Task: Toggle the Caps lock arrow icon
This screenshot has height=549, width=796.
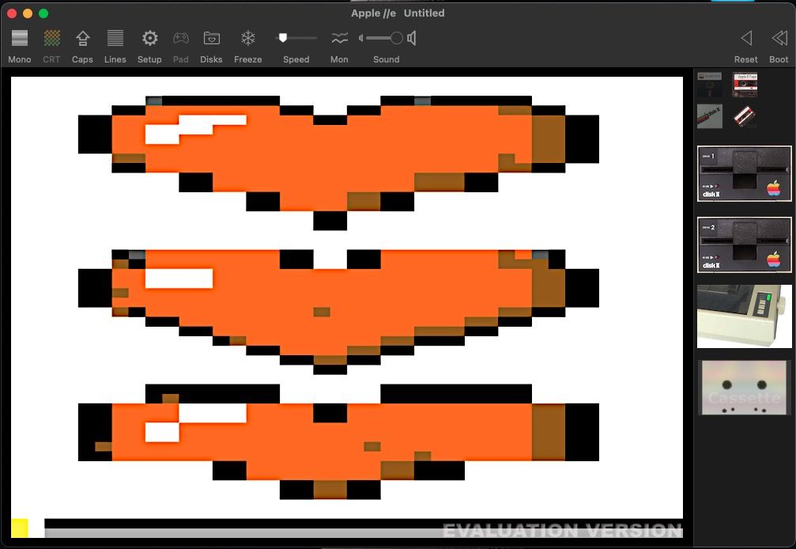Action: coord(83,38)
